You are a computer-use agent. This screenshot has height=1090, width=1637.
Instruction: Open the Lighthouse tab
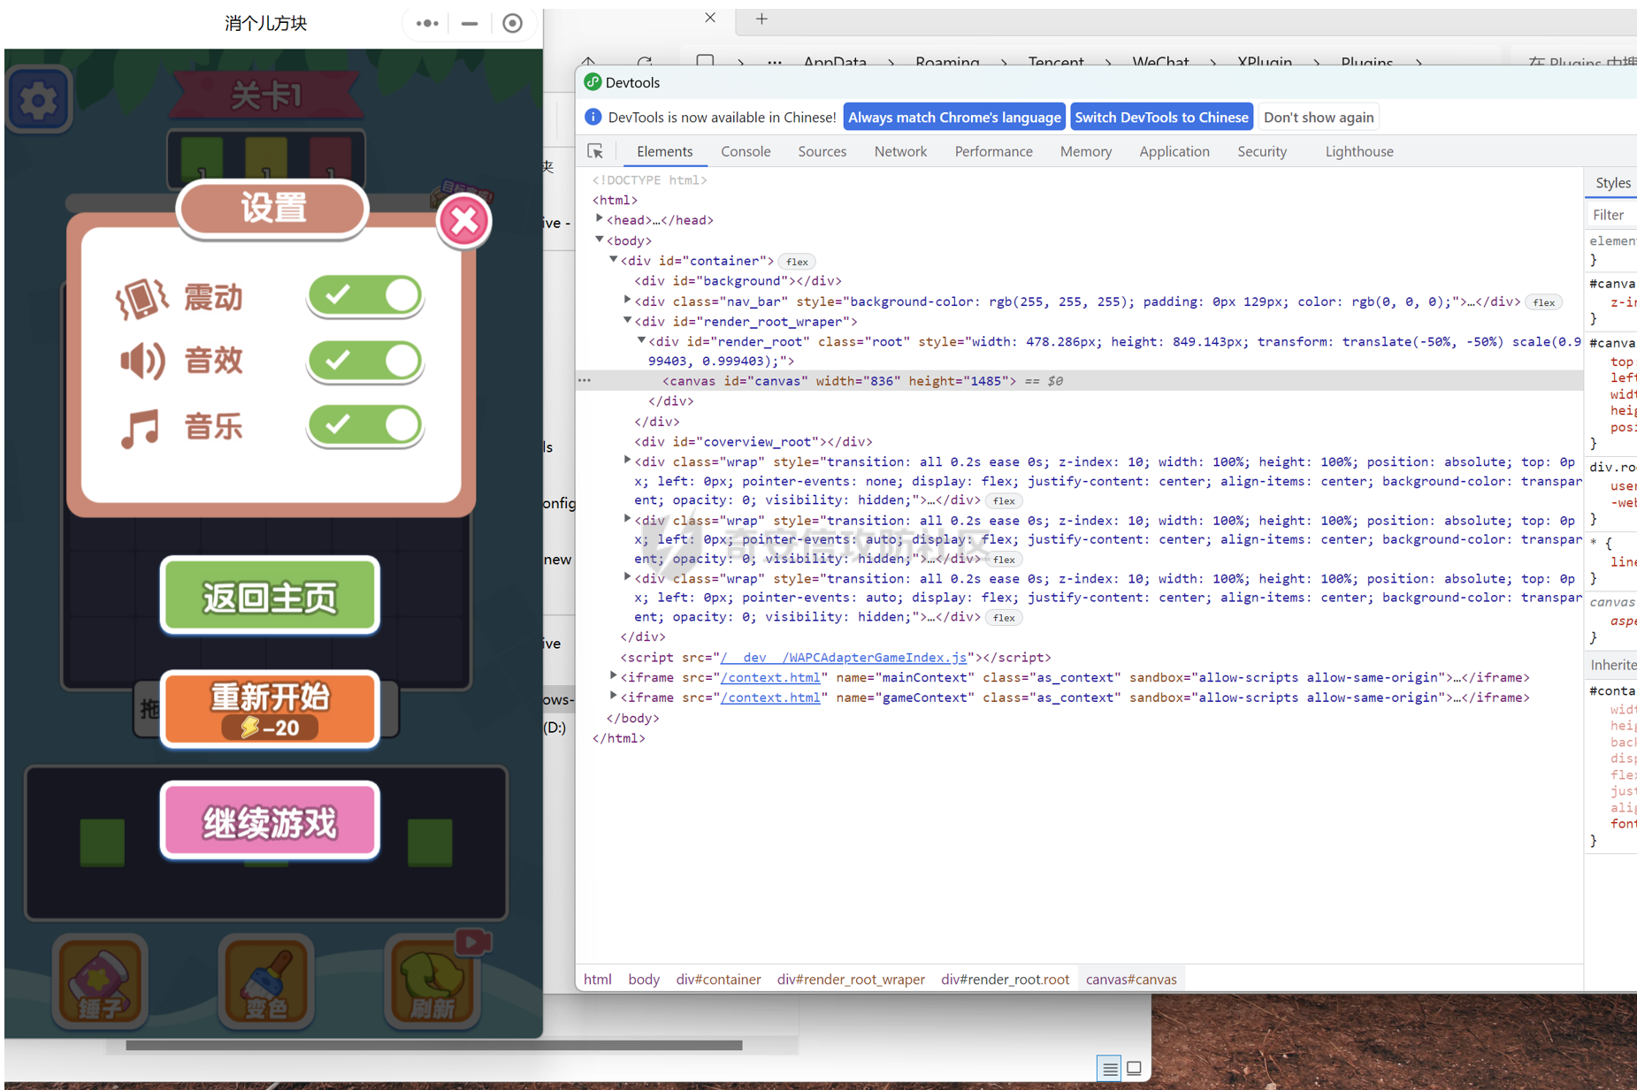[x=1358, y=151]
